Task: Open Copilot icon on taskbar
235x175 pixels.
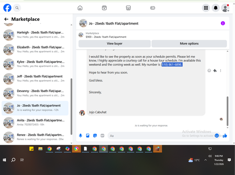Action: (x=68, y=149)
